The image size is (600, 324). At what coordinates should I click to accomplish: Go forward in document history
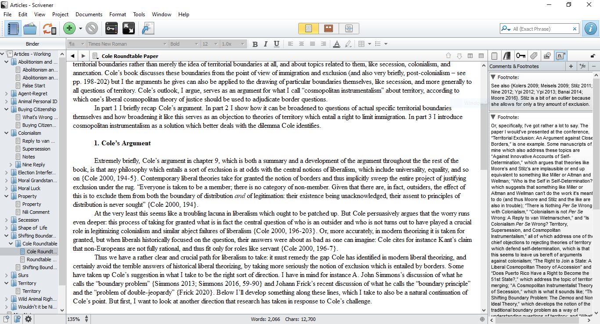[83, 56]
